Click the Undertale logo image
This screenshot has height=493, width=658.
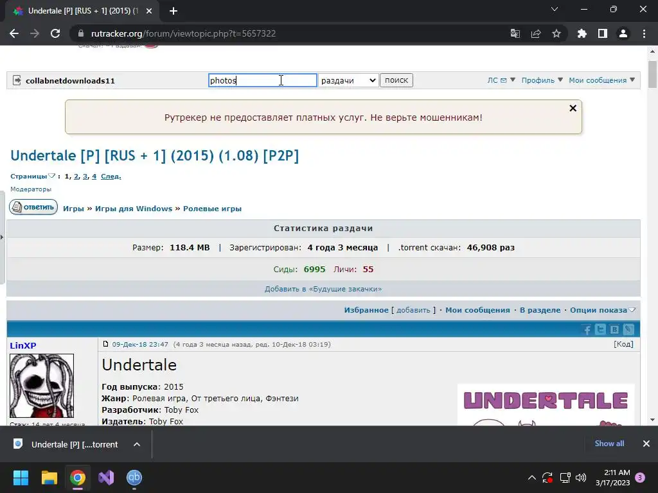pos(546,404)
